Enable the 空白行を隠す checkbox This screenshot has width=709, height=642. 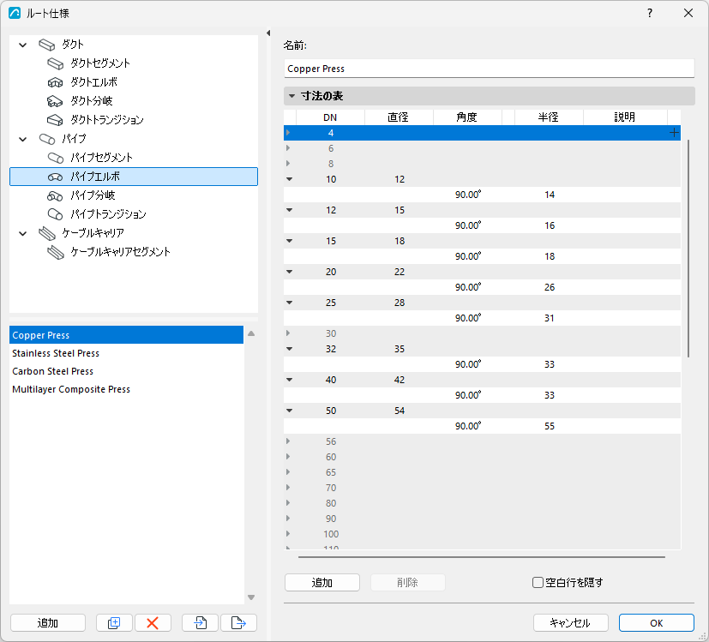(x=538, y=582)
